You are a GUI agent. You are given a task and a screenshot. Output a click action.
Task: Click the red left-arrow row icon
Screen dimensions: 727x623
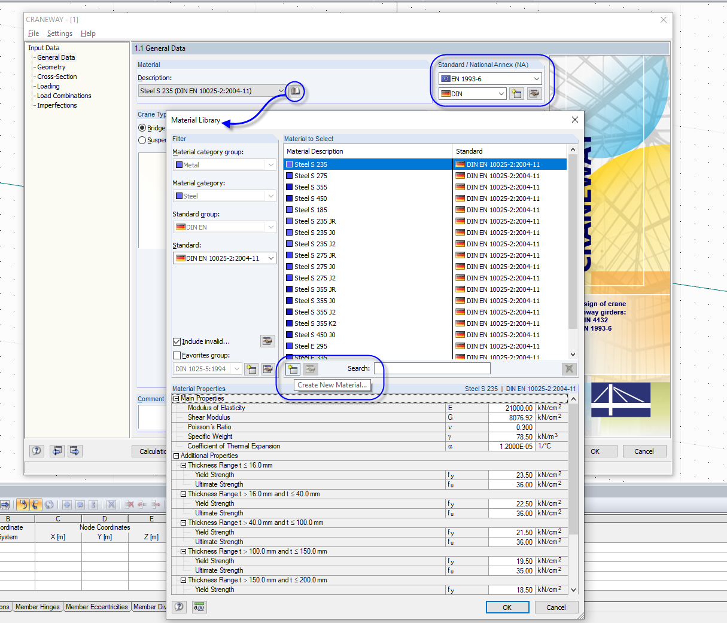tap(142, 505)
